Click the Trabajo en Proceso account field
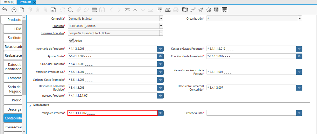 pyautogui.click(x=112, y=113)
